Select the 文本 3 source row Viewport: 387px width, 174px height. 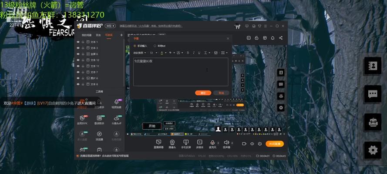[100, 48]
